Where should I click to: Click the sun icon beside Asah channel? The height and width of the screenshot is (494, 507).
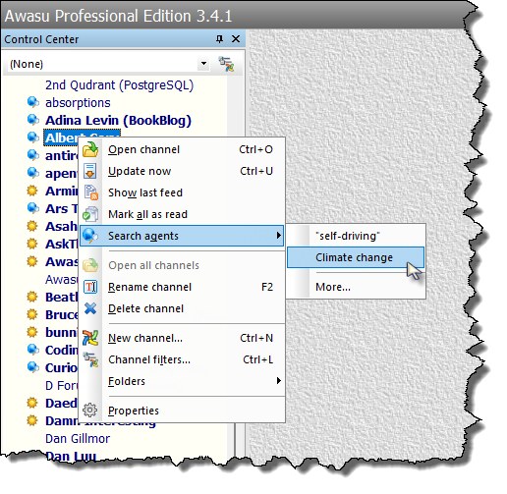coord(32,226)
